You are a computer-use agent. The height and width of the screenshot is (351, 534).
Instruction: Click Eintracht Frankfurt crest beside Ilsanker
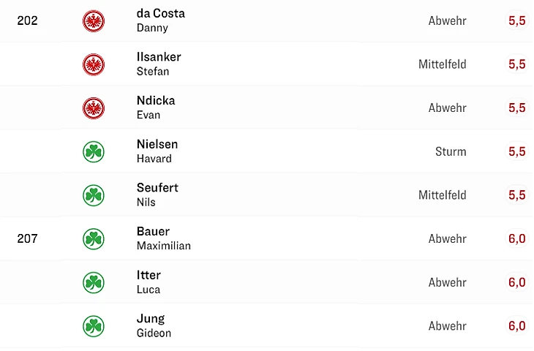[x=94, y=64]
